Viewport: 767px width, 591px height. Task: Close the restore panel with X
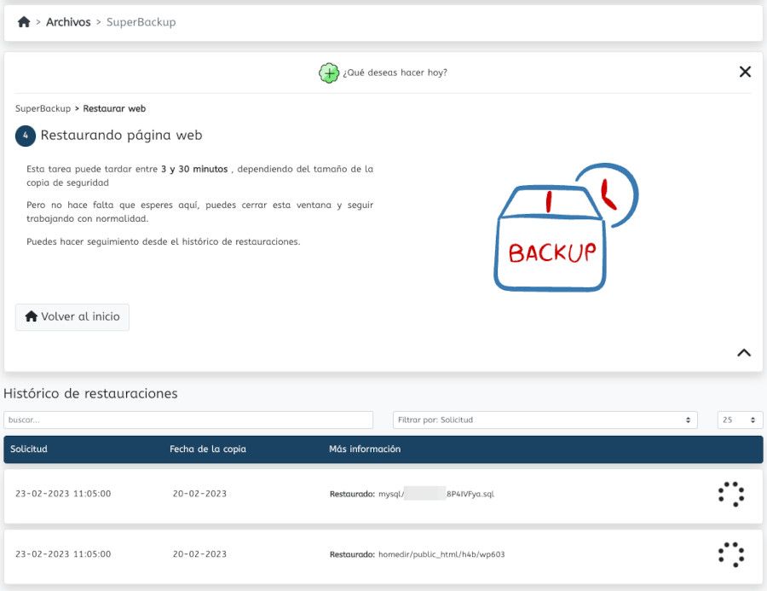point(745,72)
